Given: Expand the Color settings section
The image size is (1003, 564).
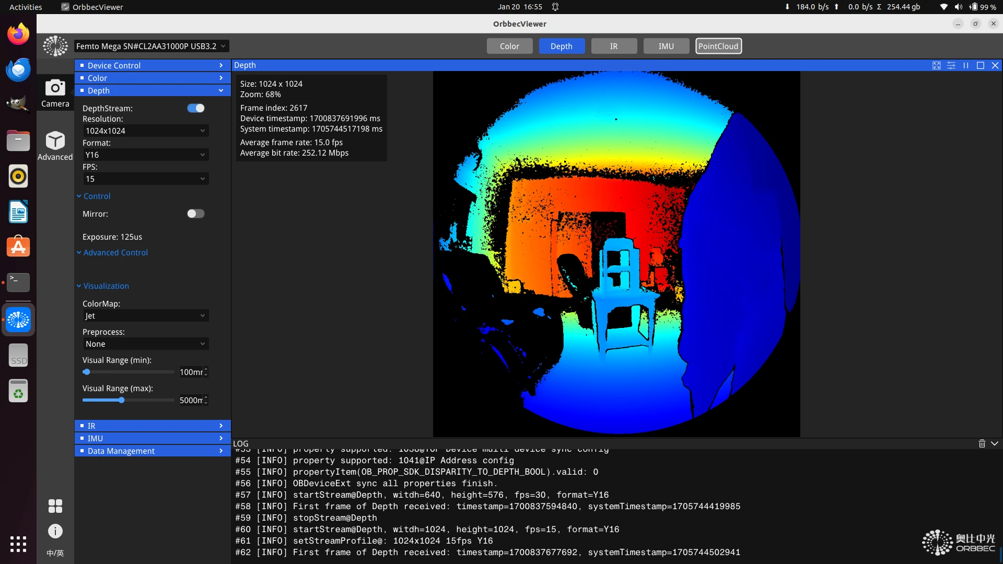Looking at the screenshot, I should click(x=153, y=78).
